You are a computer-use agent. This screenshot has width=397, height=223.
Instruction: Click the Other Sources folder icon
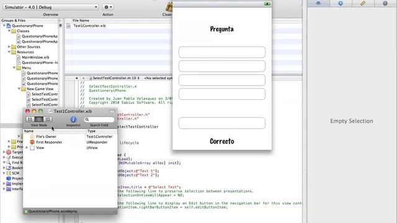point(14,47)
